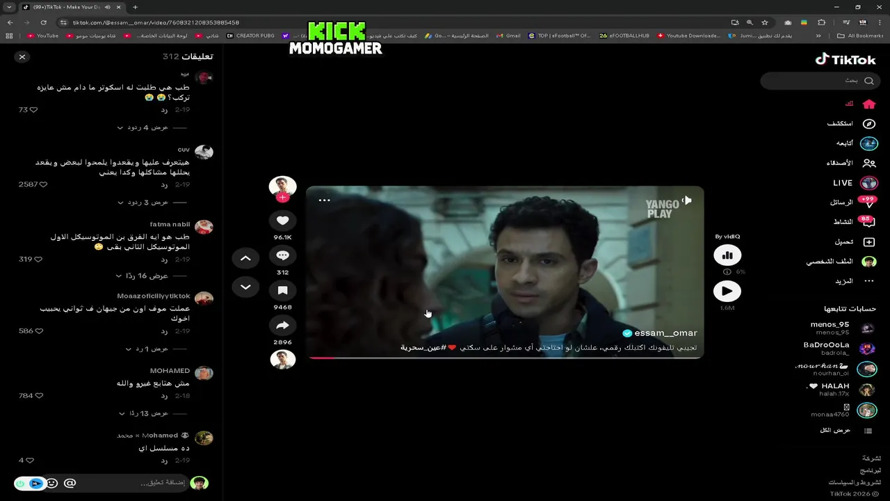Open followed account BaDroOoLa
890x501 pixels.
[839, 349]
